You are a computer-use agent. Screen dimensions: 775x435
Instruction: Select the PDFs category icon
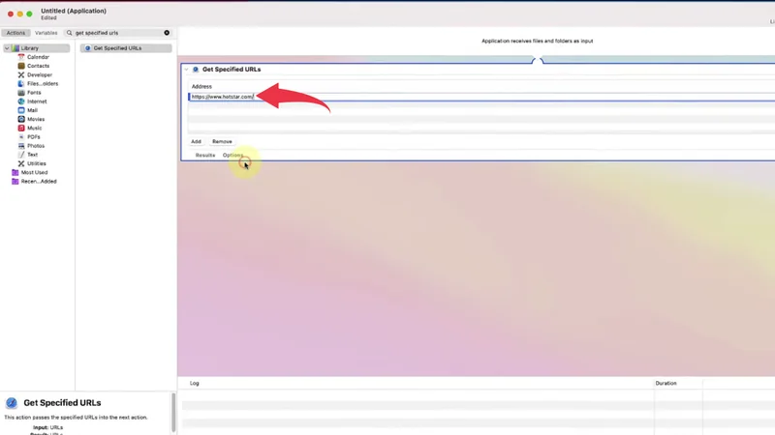point(21,136)
